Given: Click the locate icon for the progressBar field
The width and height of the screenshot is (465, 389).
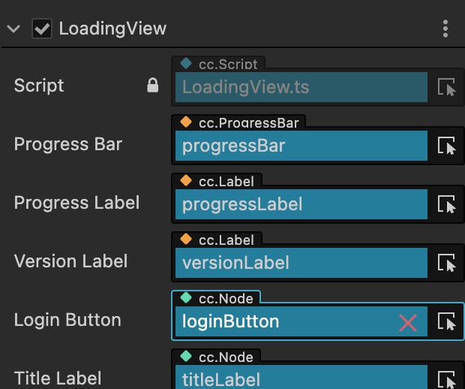Looking at the screenshot, I should (x=447, y=146).
